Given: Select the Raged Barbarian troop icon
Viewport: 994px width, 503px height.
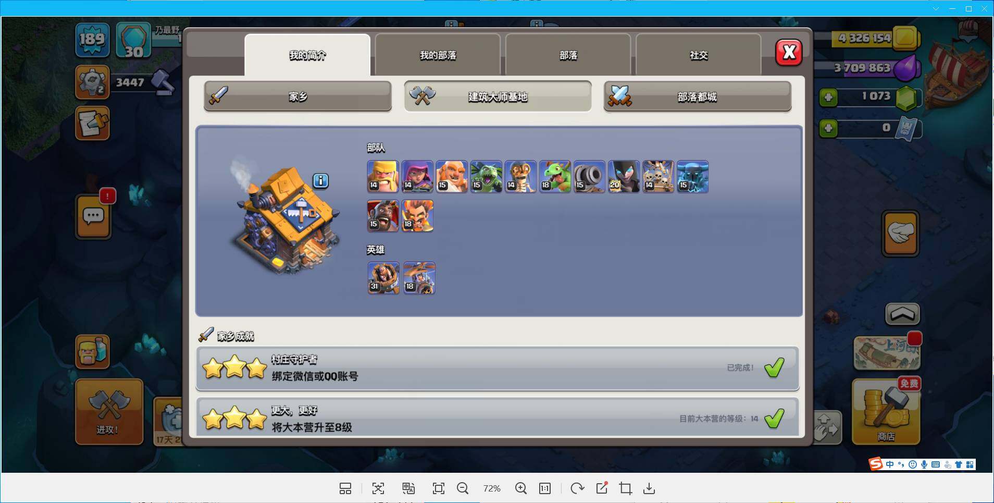Looking at the screenshot, I should [383, 177].
